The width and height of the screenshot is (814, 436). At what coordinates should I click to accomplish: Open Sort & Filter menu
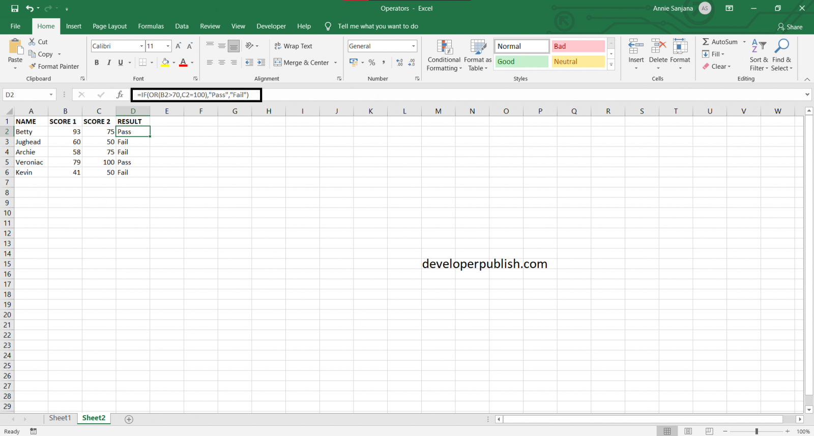(x=759, y=55)
